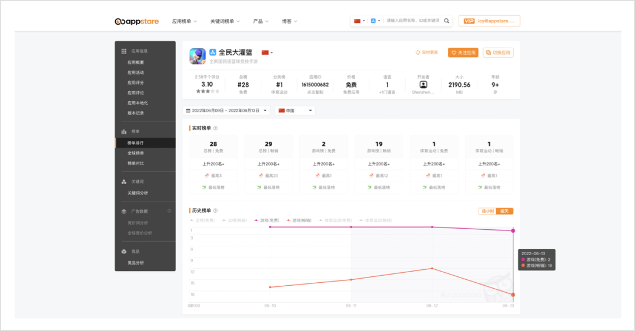Click the developer avatar icon
Screen dimensions: 635x331
pos(423,85)
